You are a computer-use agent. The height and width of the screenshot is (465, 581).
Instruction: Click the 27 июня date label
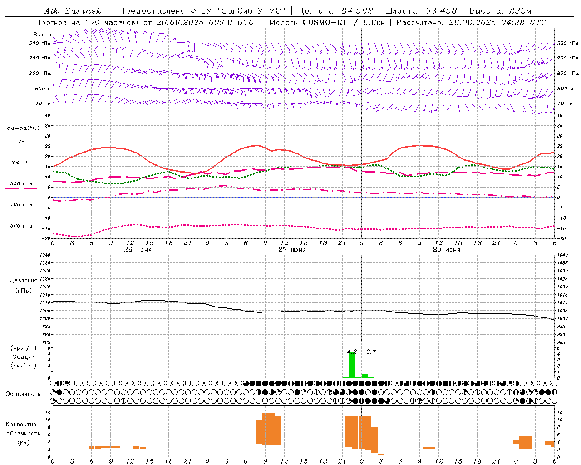coord(292,249)
